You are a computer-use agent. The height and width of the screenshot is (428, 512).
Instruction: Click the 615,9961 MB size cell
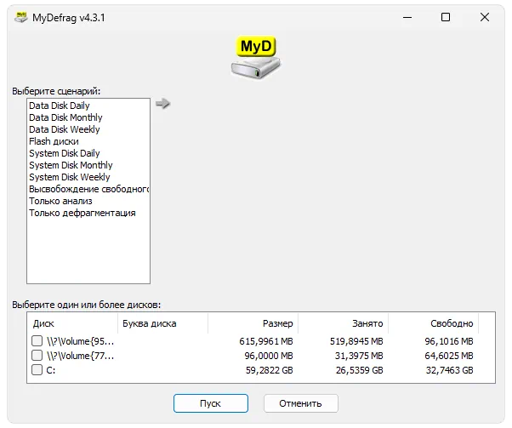(266, 341)
